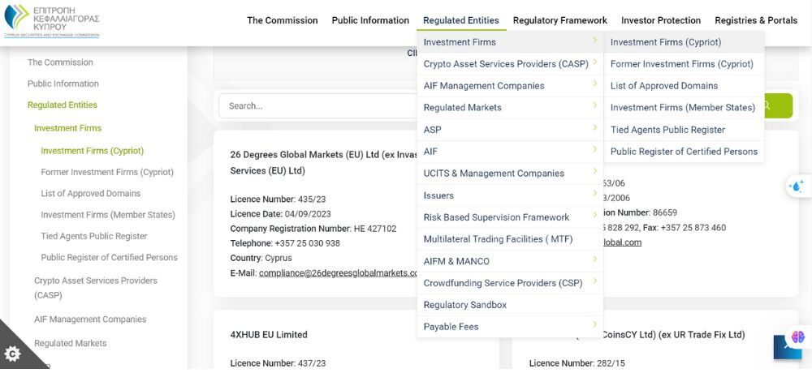This screenshot has width=812, height=373.
Task: Expand the Crowdfunding Service Providers chevron
Action: pos(594,281)
